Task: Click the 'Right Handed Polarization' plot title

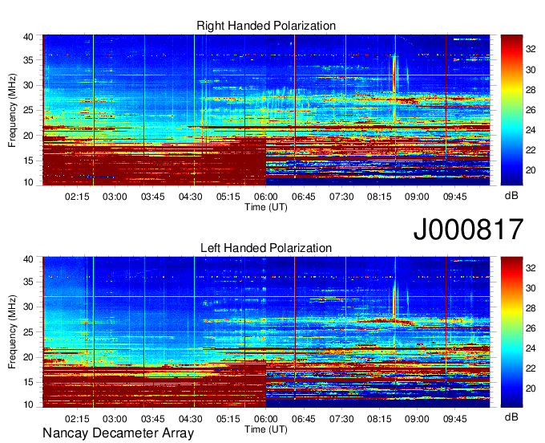Action: tap(266, 26)
